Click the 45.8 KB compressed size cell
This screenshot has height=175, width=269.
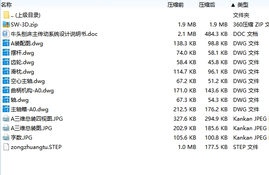(x=218, y=62)
